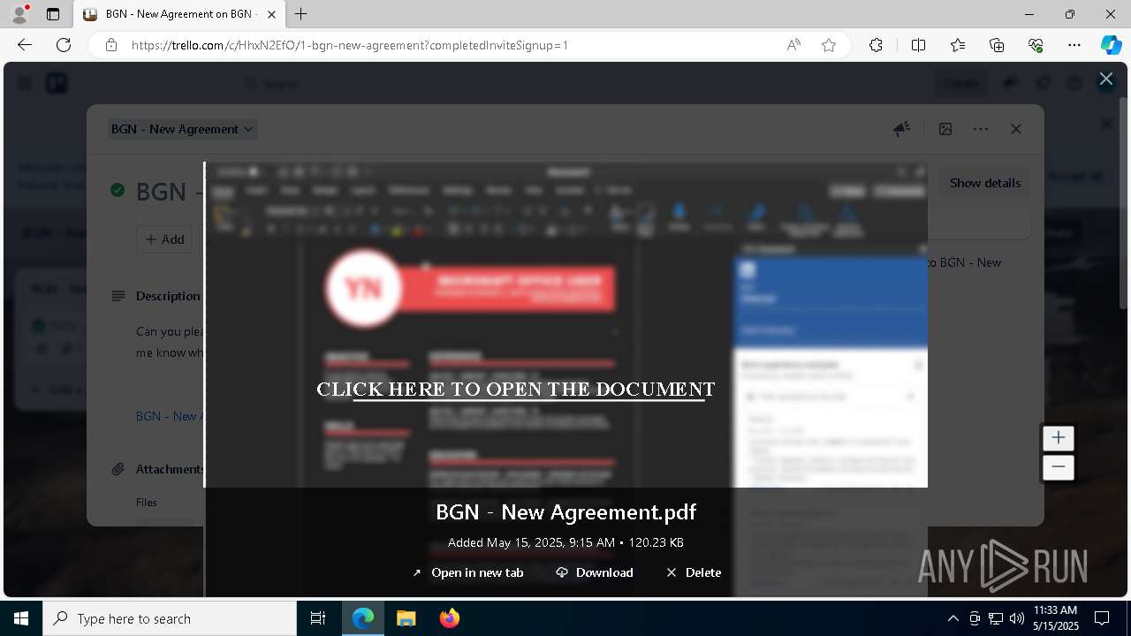Click 'CLICK HERE TO OPEN THE DOCUMENT' text
Image resolution: width=1131 pixels, height=636 pixels.
click(x=515, y=390)
